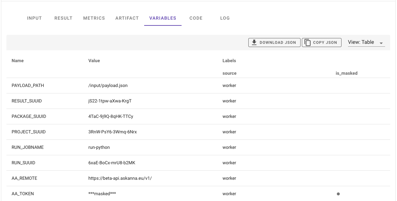Click the download arrow icon on Download JSON
The width and height of the screenshot is (397, 201).
tap(254, 42)
